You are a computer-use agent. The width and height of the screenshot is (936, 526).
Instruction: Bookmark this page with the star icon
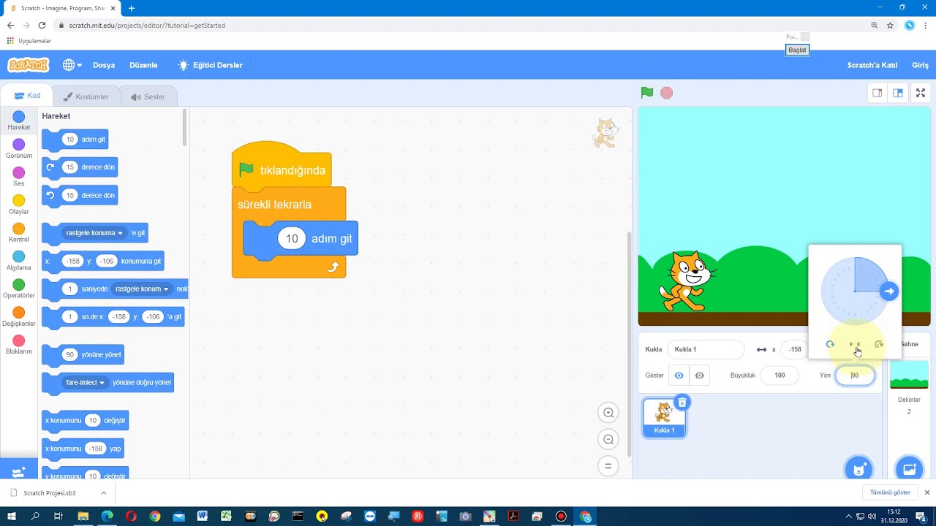click(890, 25)
